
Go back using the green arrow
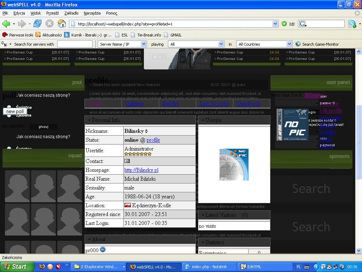point(6,24)
